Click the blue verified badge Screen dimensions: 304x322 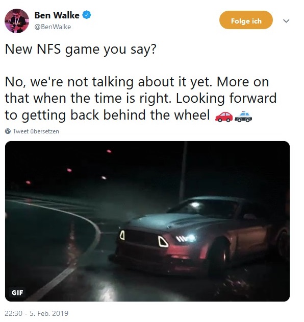87,15
